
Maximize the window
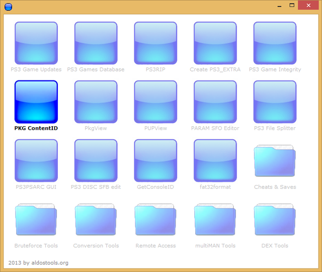pyautogui.click(x=292, y=6)
